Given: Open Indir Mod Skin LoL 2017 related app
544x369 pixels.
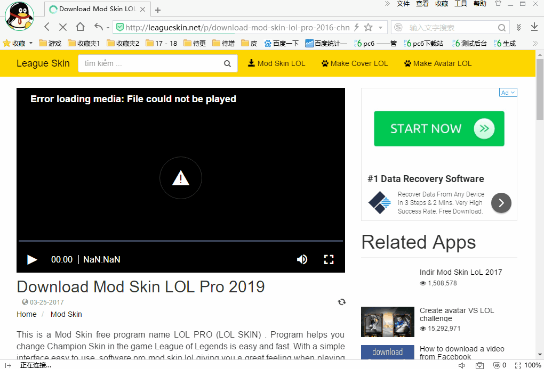Looking at the screenshot, I should (461, 272).
